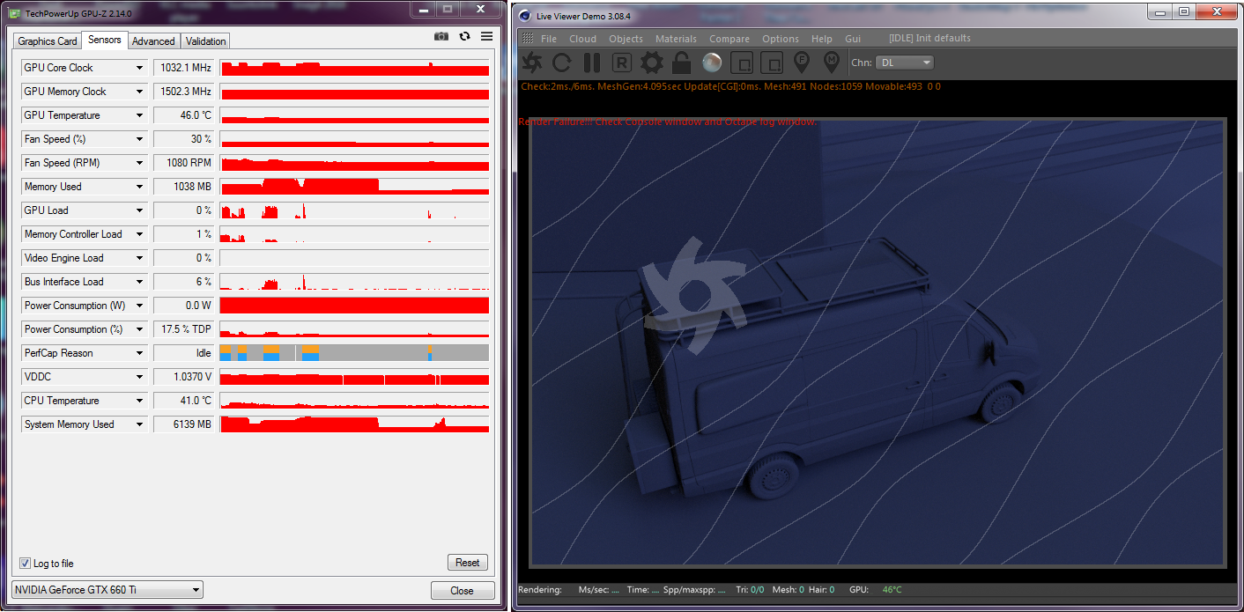Open the System Memory Used dropdown

pos(139,424)
